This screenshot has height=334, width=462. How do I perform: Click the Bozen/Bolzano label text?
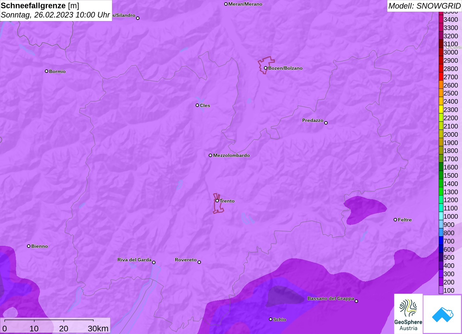click(285, 68)
